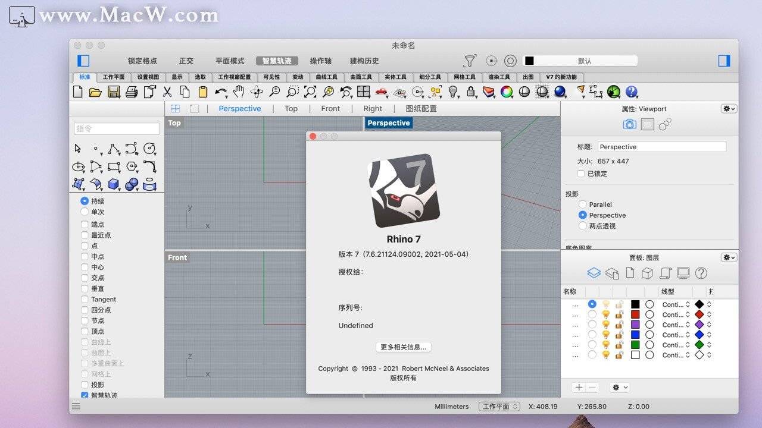Toggle the 正交 button

(186, 61)
